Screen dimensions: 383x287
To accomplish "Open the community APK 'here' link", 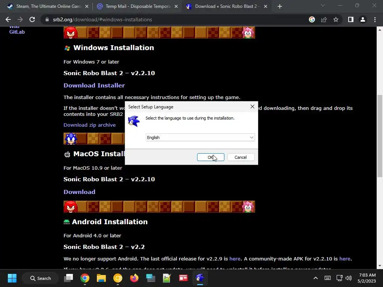I will click(344, 259).
